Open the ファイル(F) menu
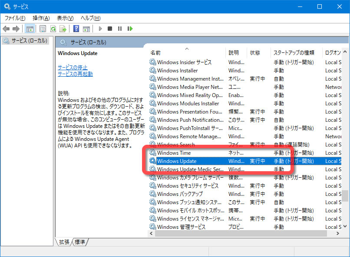This screenshot has height=257, width=350. [x=15, y=18]
